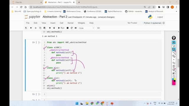
Task: Open the View menu
Action: [44, 23]
